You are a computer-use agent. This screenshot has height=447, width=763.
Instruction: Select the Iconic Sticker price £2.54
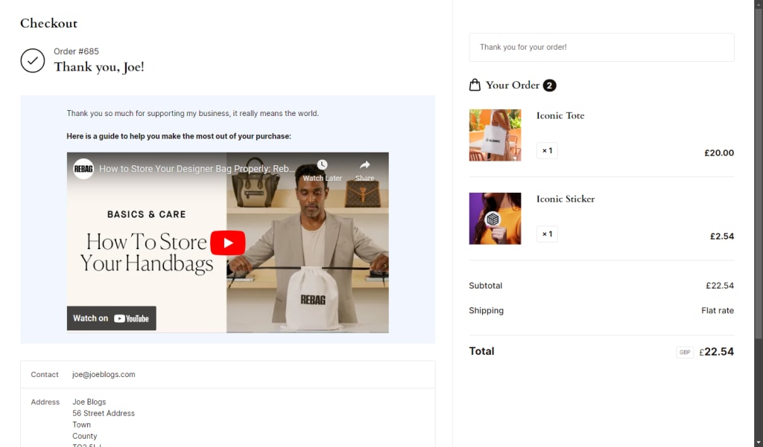coord(722,237)
